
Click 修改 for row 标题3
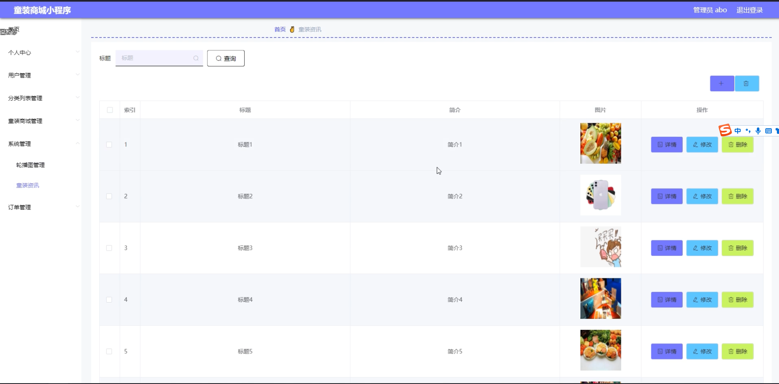702,248
